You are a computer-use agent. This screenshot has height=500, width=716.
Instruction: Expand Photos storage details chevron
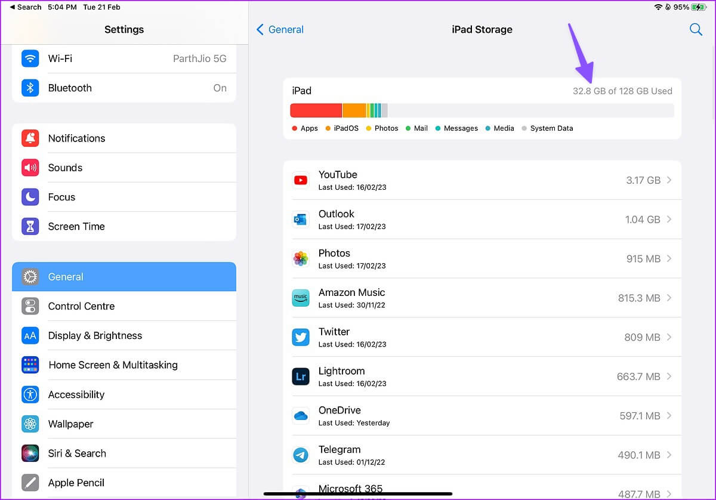point(669,258)
